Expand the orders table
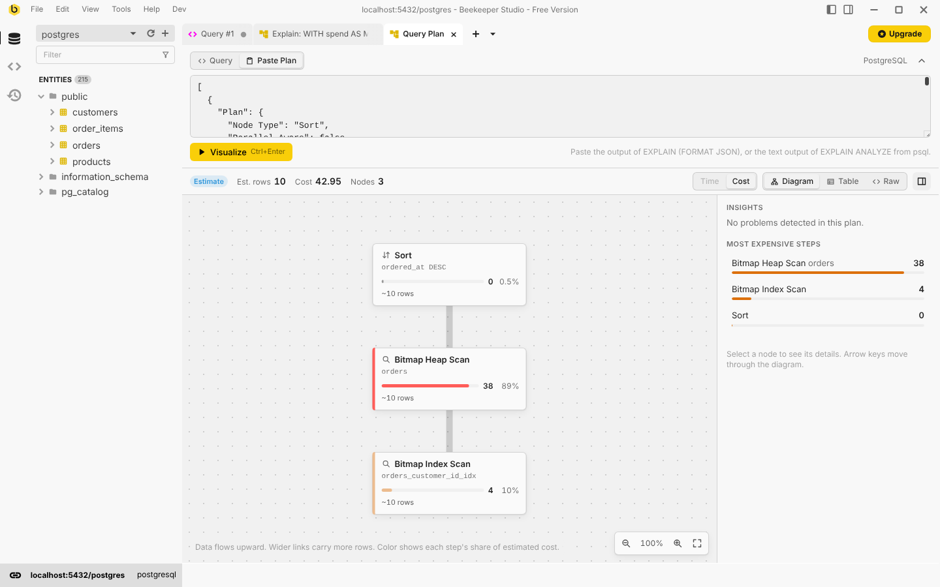The image size is (940, 587). 52,145
